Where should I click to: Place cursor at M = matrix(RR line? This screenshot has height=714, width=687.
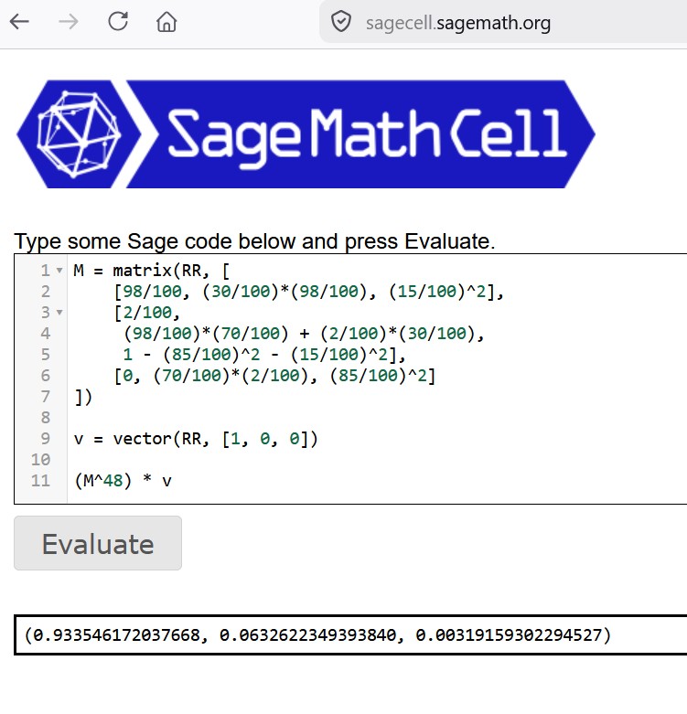coord(152,271)
